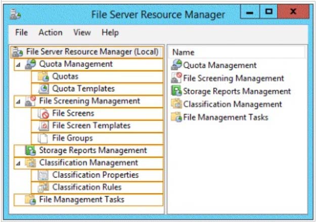The image size is (316, 222).
Task: Maximize the File Server Resource Manager window
Action: pos(268,12)
